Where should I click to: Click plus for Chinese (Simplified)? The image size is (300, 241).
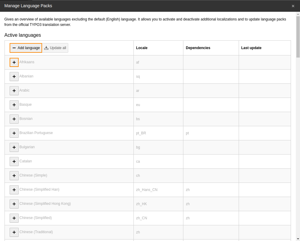(x=14, y=218)
